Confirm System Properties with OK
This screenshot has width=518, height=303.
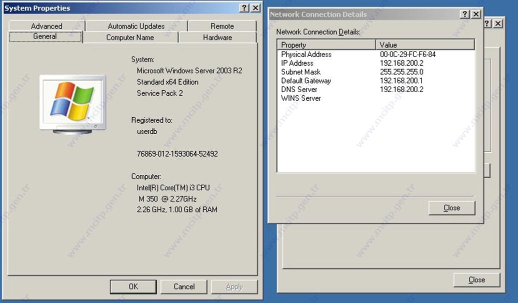click(133, 287)
